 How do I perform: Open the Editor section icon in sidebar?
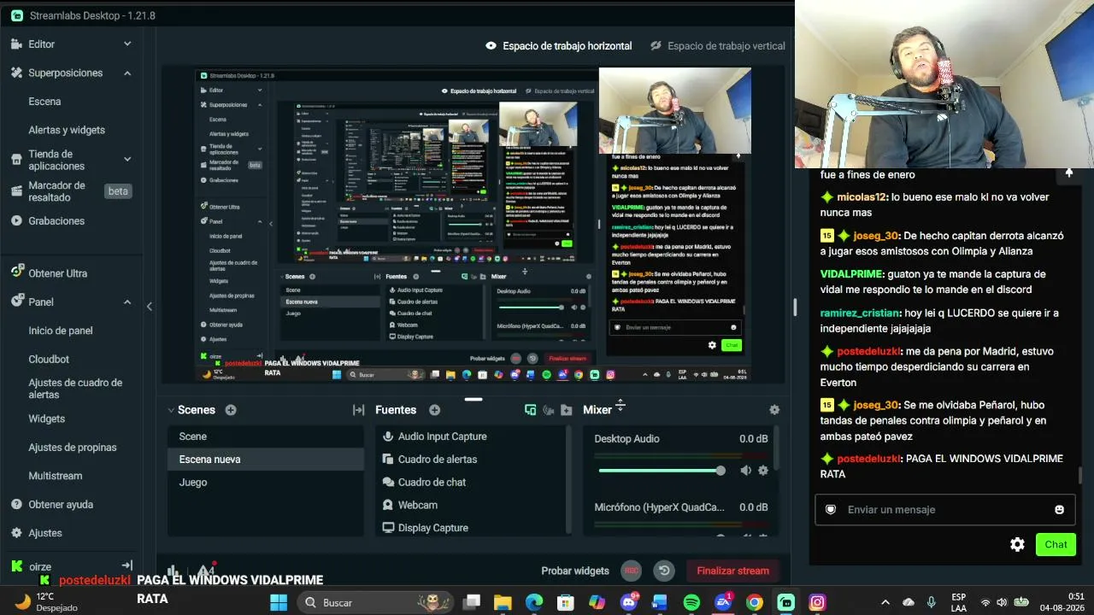click(16, 44)
